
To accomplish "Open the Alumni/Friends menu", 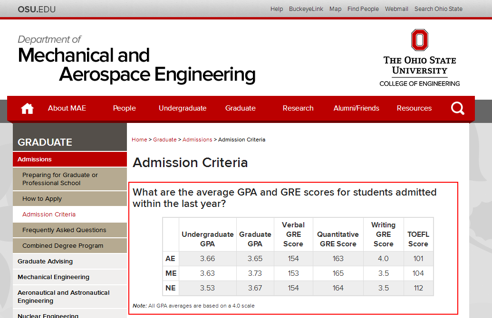I will [356, 108].
